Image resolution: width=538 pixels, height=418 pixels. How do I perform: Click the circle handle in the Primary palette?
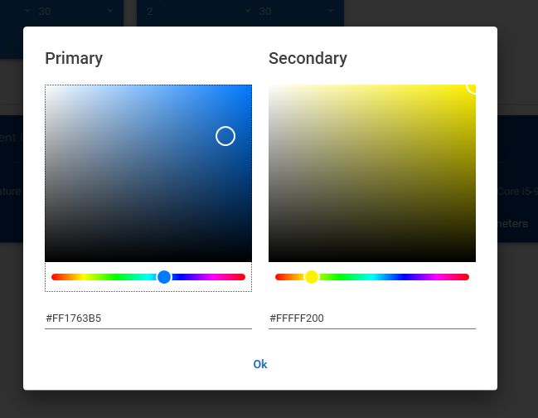(225, 136)
